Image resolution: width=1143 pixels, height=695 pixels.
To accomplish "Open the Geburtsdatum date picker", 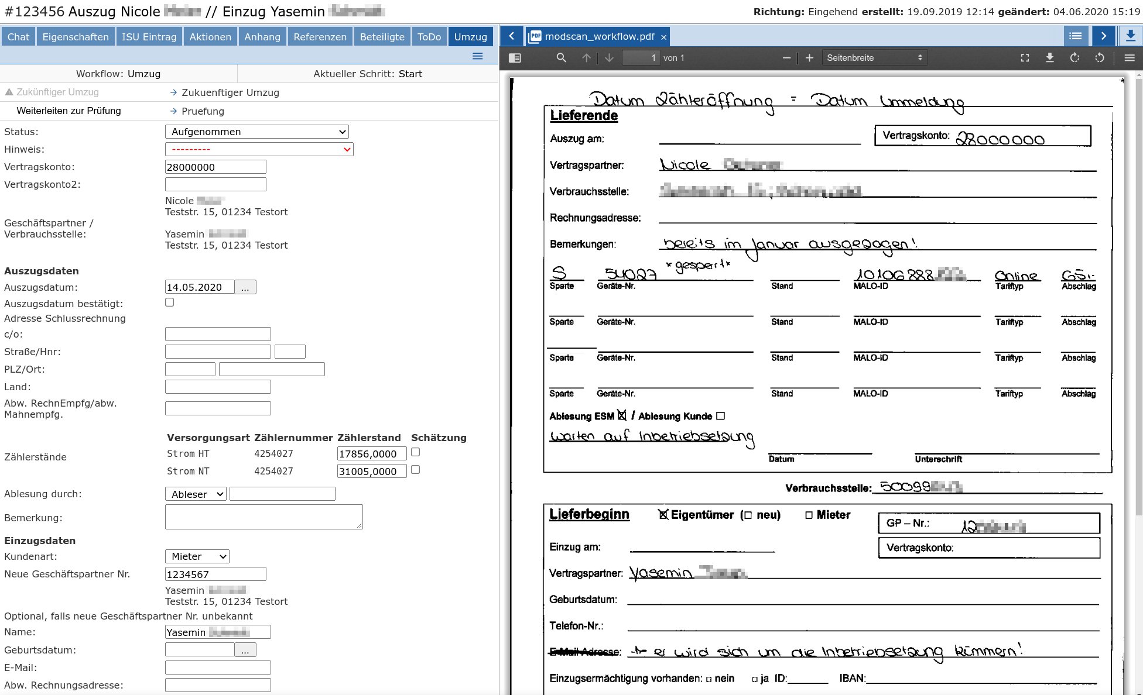I will click(245, 650).
